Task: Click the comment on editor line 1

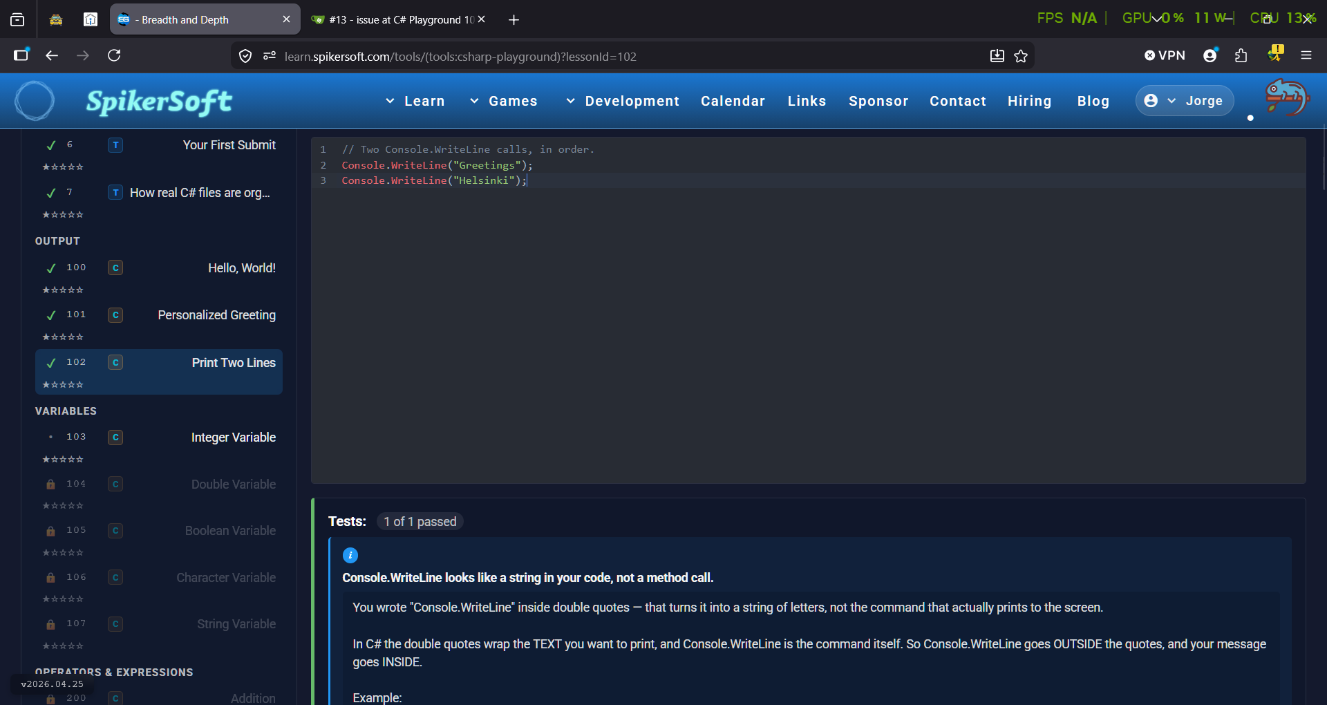Action: pyautogui.click(x=468, y=149)
